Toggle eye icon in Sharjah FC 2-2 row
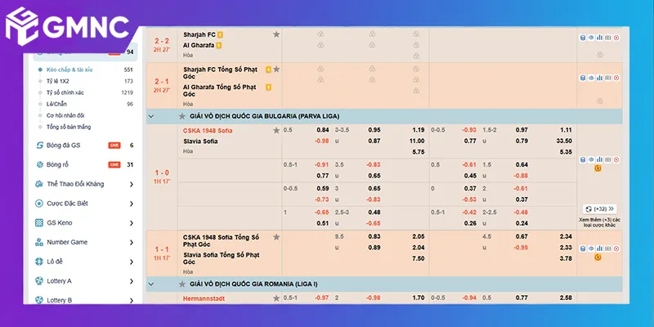The width and height of the screenshot is (654, 327). pos(591,38)
